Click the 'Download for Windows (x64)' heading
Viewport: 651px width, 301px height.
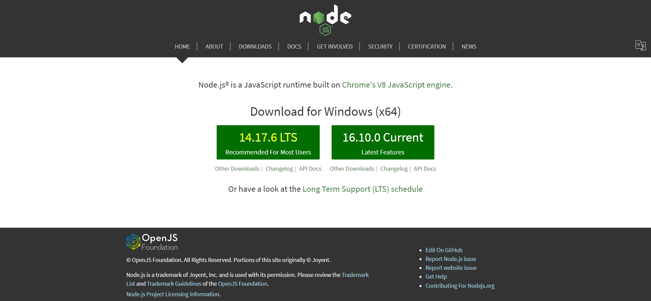tap(325, 112)
